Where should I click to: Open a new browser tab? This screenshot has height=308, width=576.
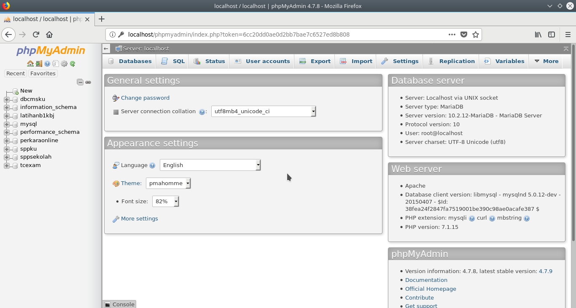pyautogui.click(x=102, y=19)
